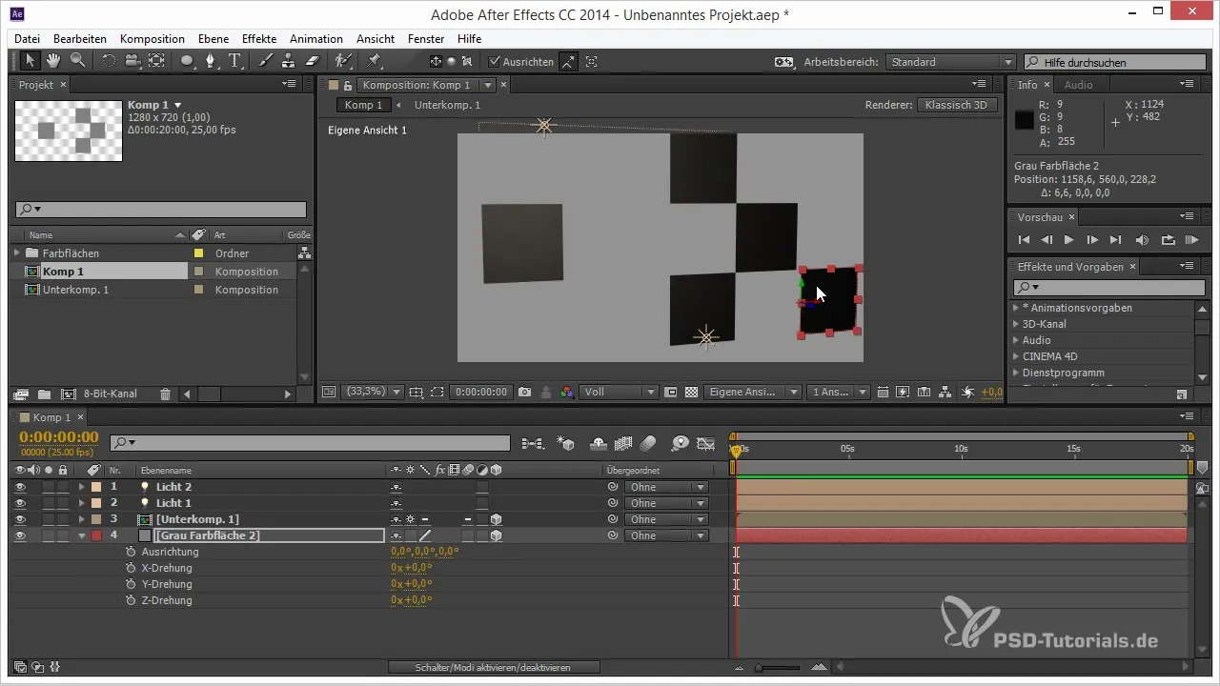1220x686 pixels.
Task: Click red label swatch of layer 4
Action: pyautogui.click(x=96, y=535)
